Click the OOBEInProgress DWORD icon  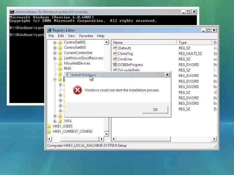[115, 64]
